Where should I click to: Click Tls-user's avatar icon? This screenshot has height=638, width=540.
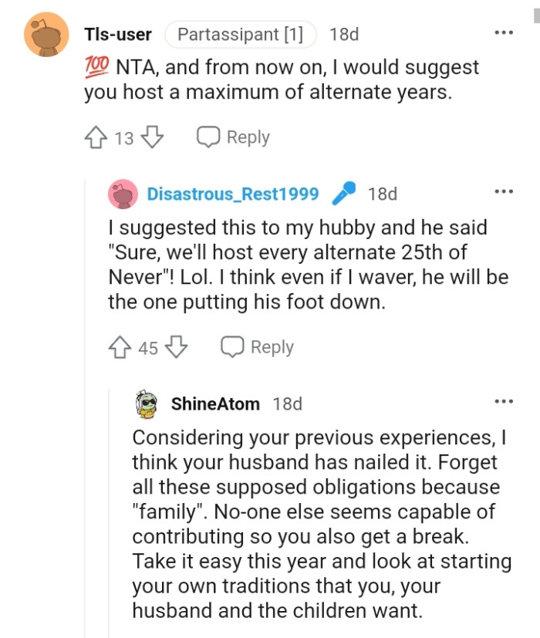47,34
